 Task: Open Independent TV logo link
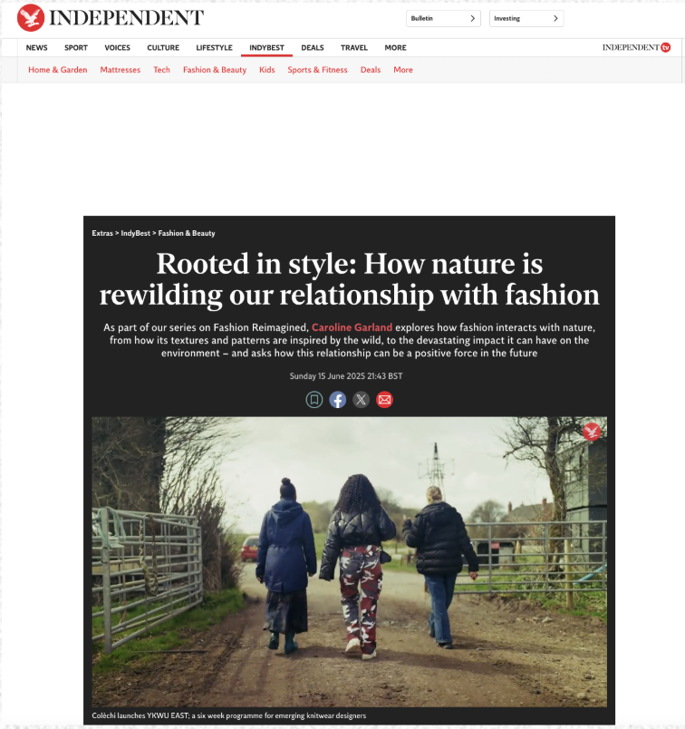tap(636, 47)
